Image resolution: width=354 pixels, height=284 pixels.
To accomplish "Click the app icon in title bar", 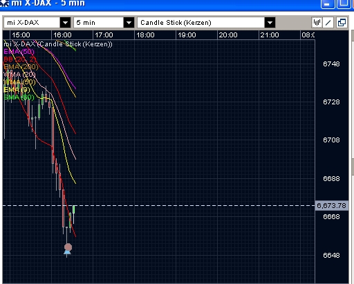I will click(x=4, y=3).
